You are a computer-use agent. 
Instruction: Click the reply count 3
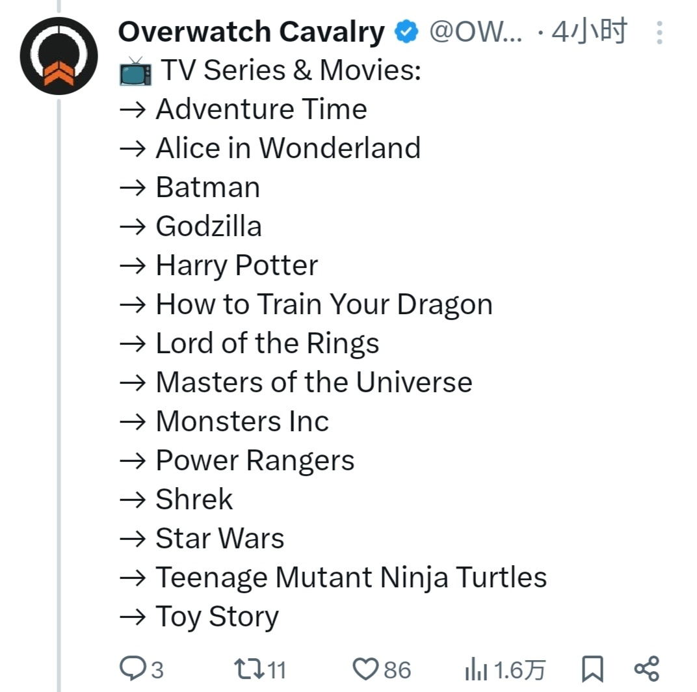(157, 670)
